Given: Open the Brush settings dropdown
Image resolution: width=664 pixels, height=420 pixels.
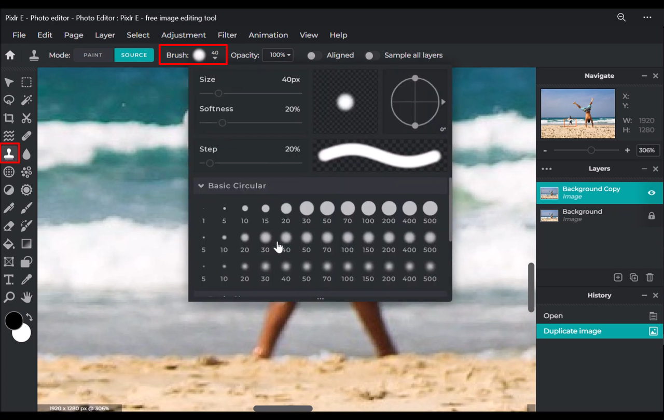Looking at the screenshot, I should (x=205, y=55).
